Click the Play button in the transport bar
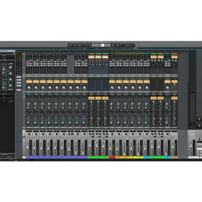Image resolution: width=202 pixels, height=202 pixels. click(x=103, y=45)
